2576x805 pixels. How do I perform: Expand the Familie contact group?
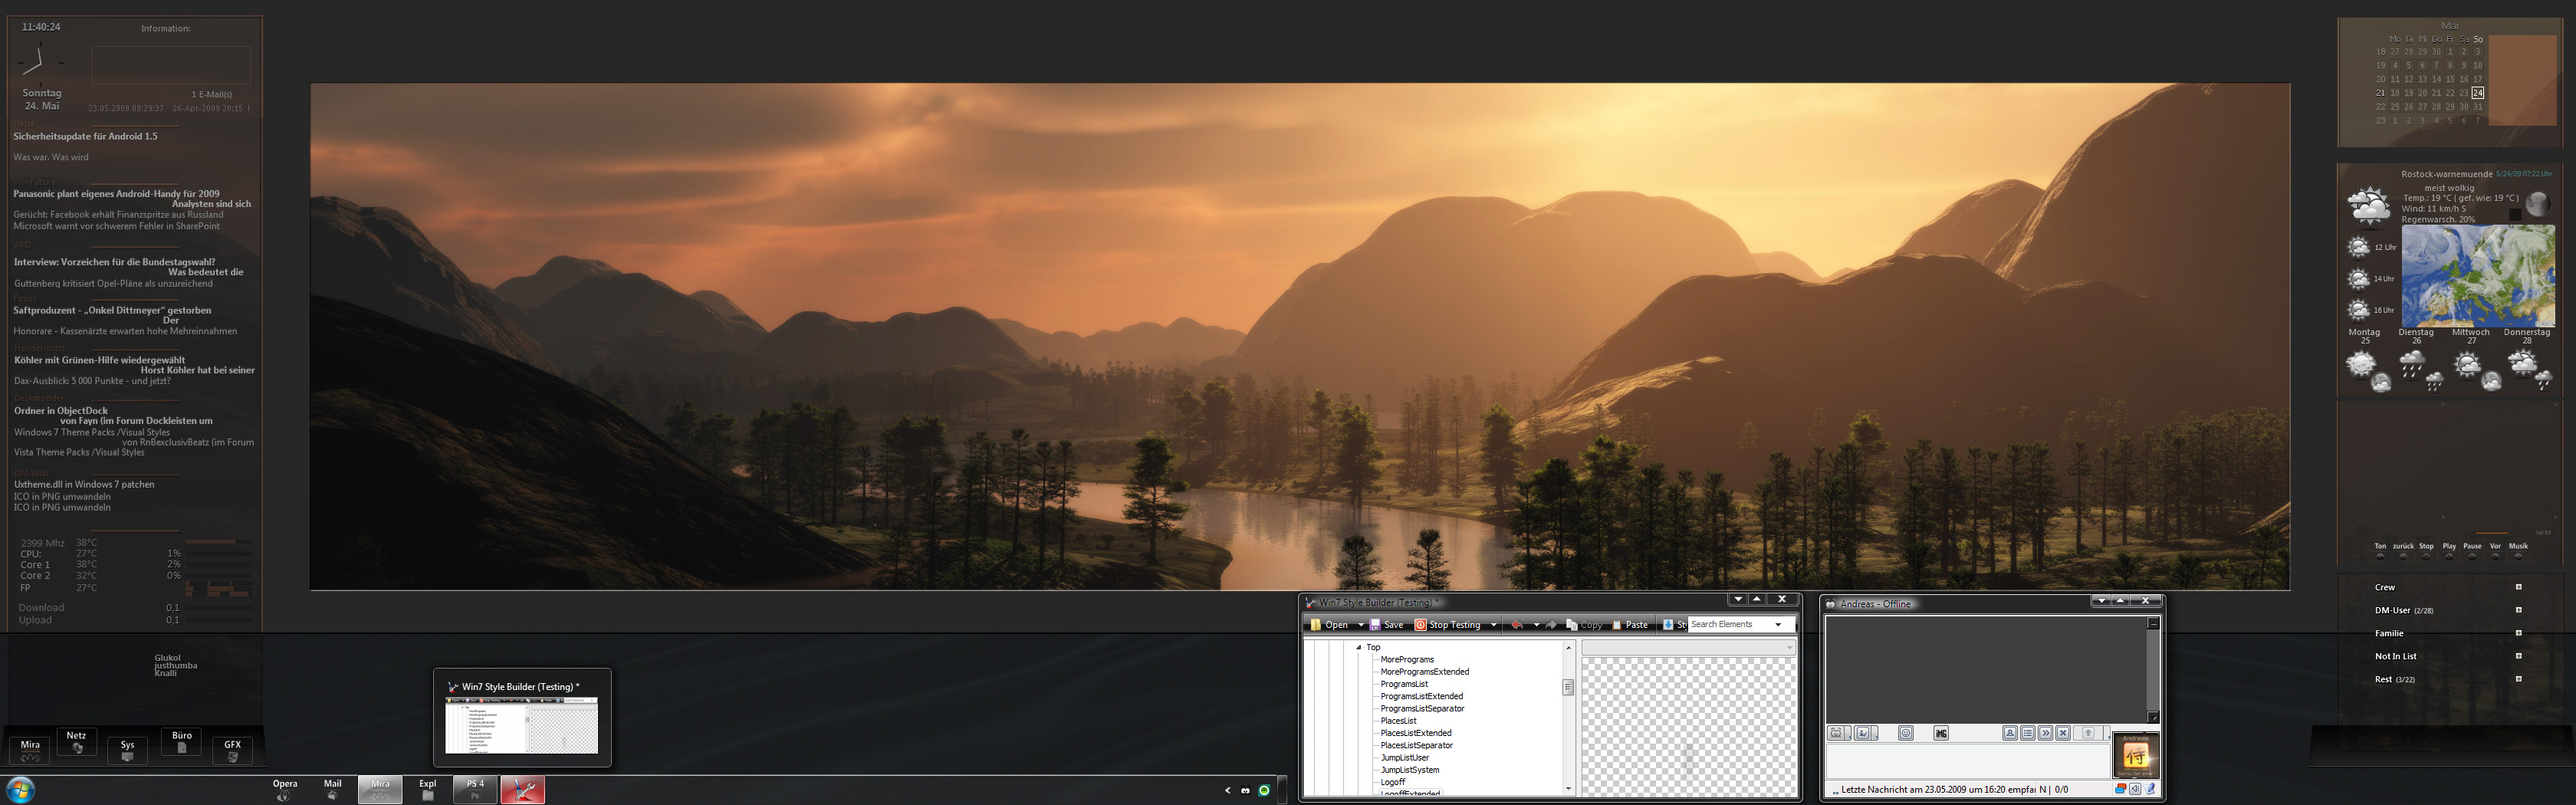coord(2519,633)
